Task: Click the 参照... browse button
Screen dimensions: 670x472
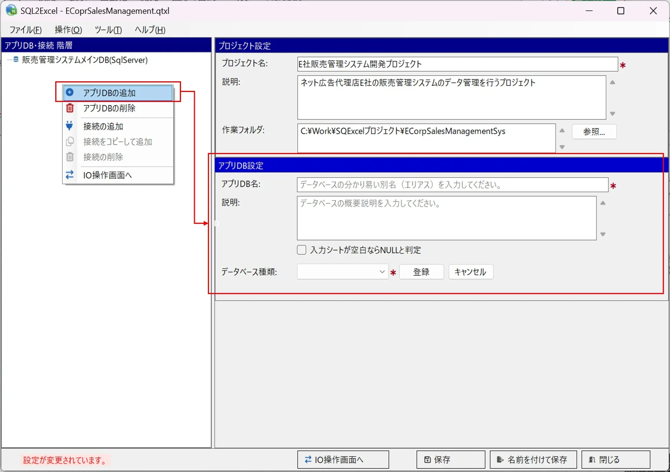Action: [594, 132]
